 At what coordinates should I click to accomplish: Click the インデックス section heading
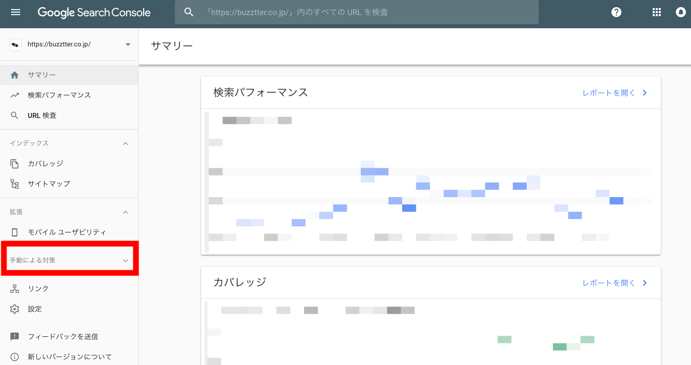29,144
